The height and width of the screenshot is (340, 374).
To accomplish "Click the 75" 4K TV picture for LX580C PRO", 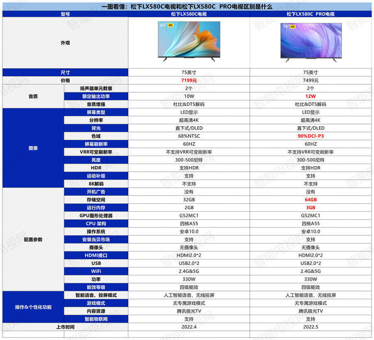I will [x=311, y=42].
